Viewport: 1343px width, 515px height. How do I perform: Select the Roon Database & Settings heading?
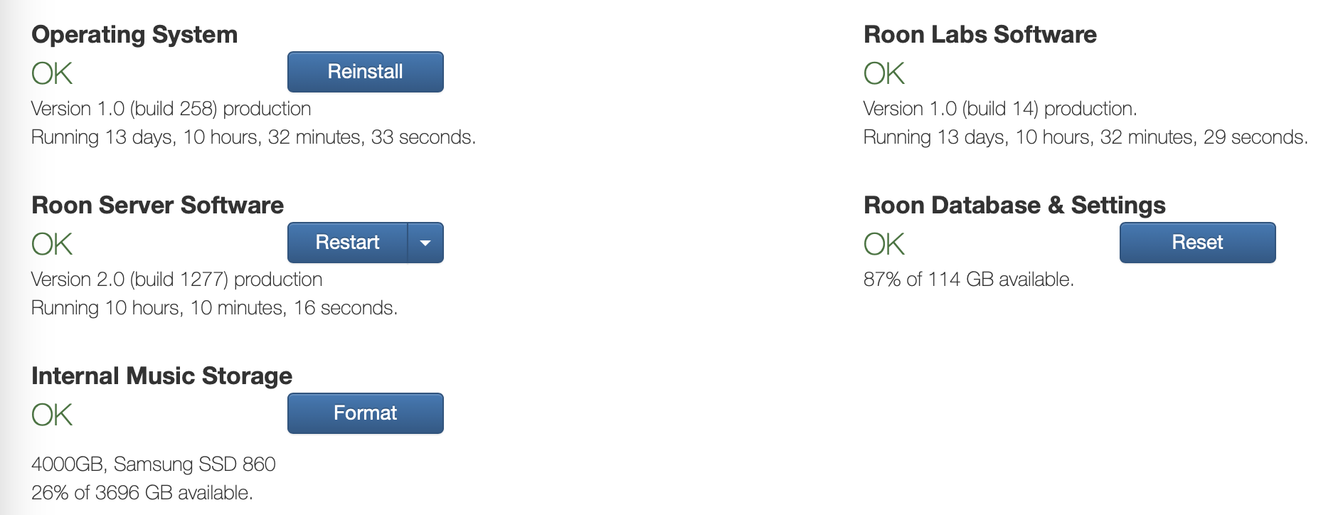(x=1014, y=205)
